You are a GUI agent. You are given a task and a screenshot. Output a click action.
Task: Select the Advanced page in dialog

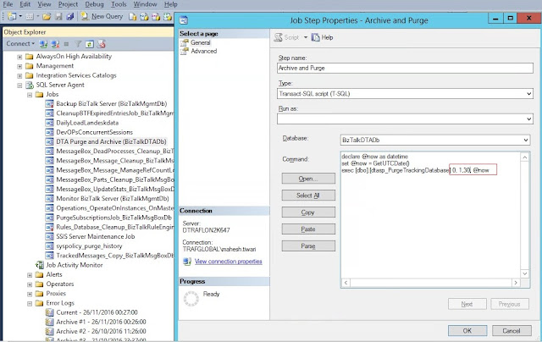pos(204,51)
